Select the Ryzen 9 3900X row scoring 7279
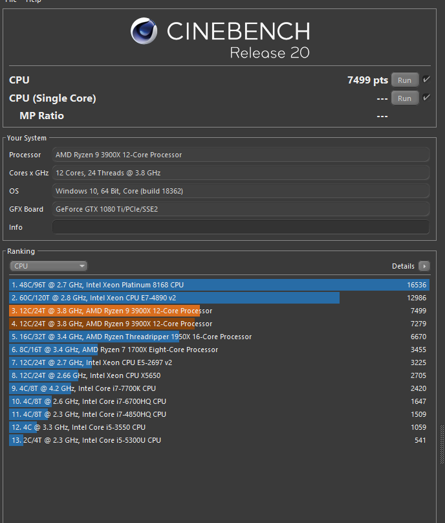 [219, 324]
